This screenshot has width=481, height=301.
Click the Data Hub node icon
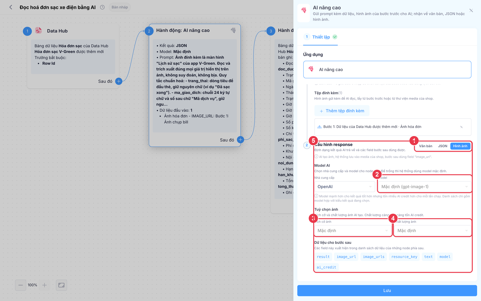coord(38,30)
